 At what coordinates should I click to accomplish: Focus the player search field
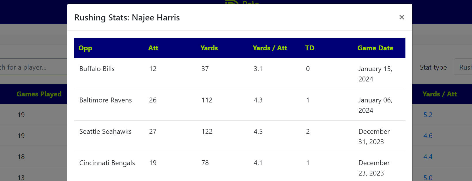click(x=32, y=67)
